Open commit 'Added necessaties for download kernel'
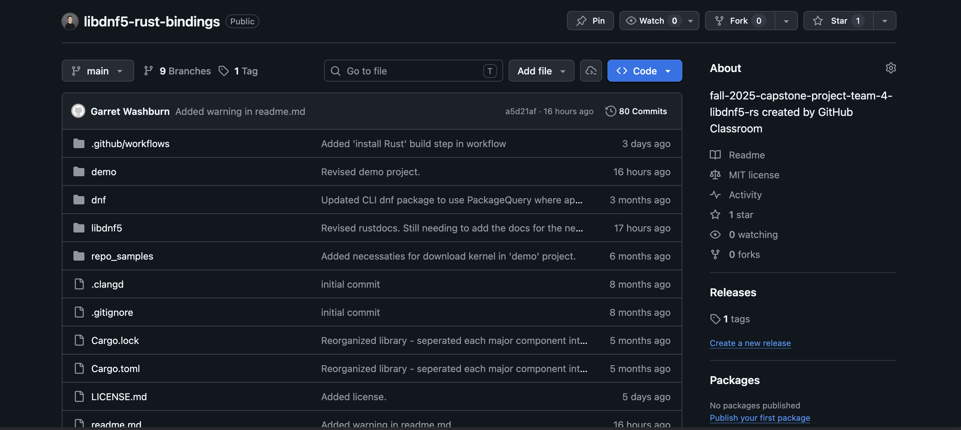The width and height of the screenshot is (961, 430). pyautogui.click(x=449, y=256)
